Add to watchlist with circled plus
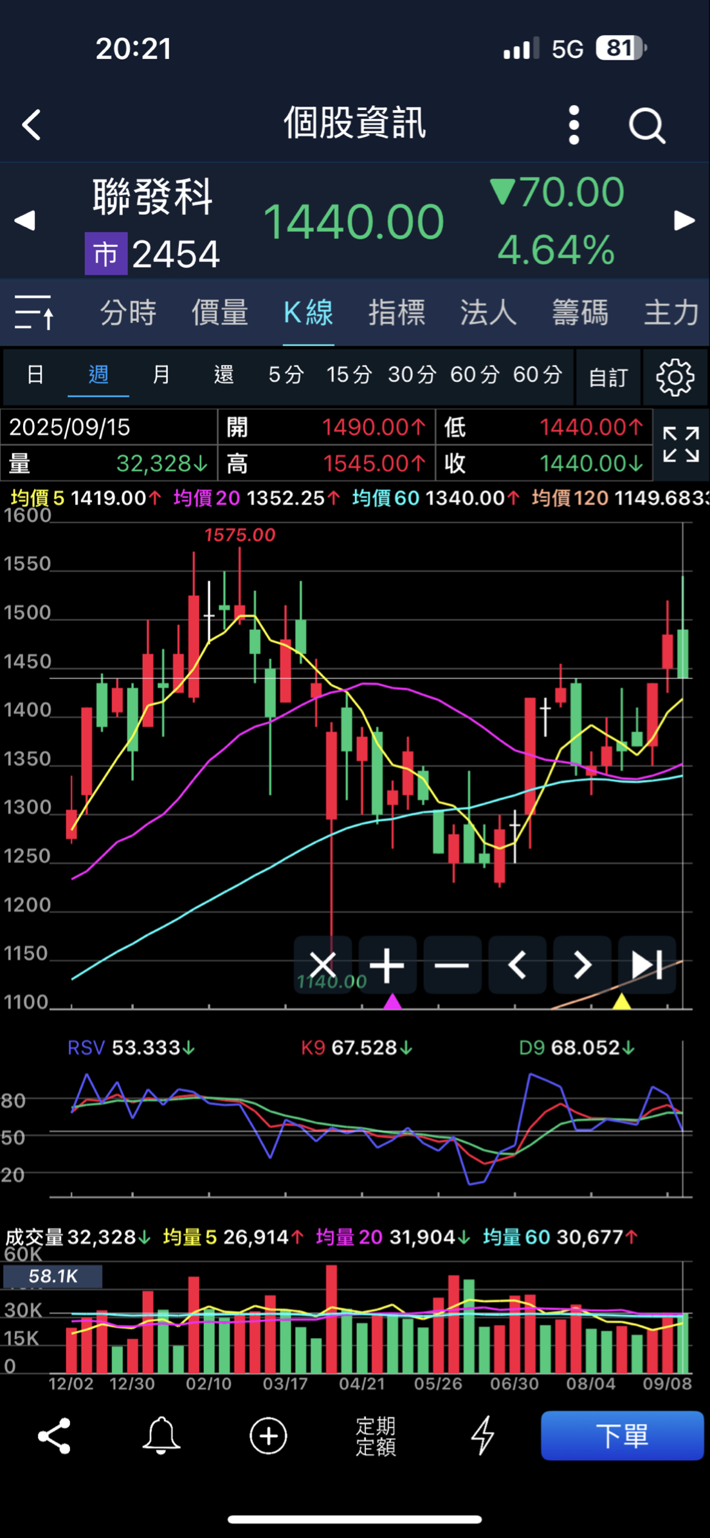This screenshot has width=710, height=1538. 268,1436
